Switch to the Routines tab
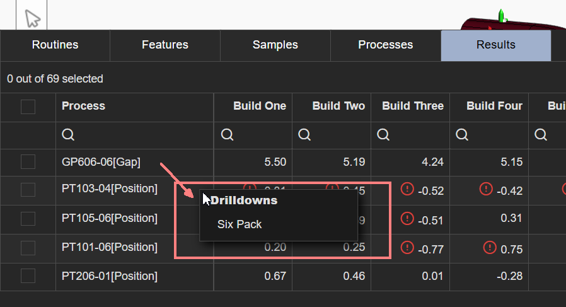This screenshot has width=566, height=307. [x=55, y=45]
